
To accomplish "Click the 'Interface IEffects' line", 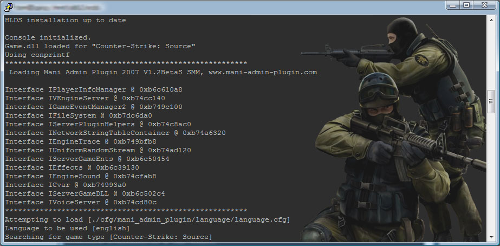I will tap(72, 167).
